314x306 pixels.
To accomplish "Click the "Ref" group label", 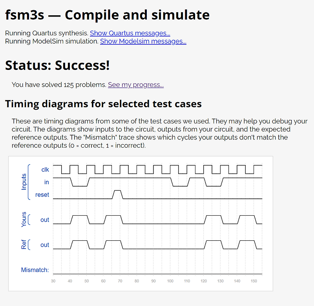I will point(24,245).
